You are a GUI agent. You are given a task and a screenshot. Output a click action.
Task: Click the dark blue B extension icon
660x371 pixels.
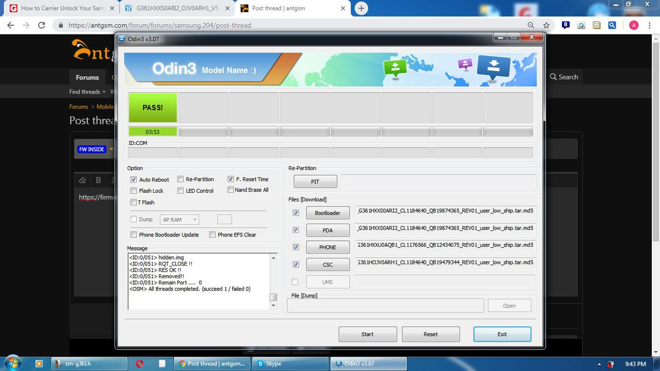point(566,25)
